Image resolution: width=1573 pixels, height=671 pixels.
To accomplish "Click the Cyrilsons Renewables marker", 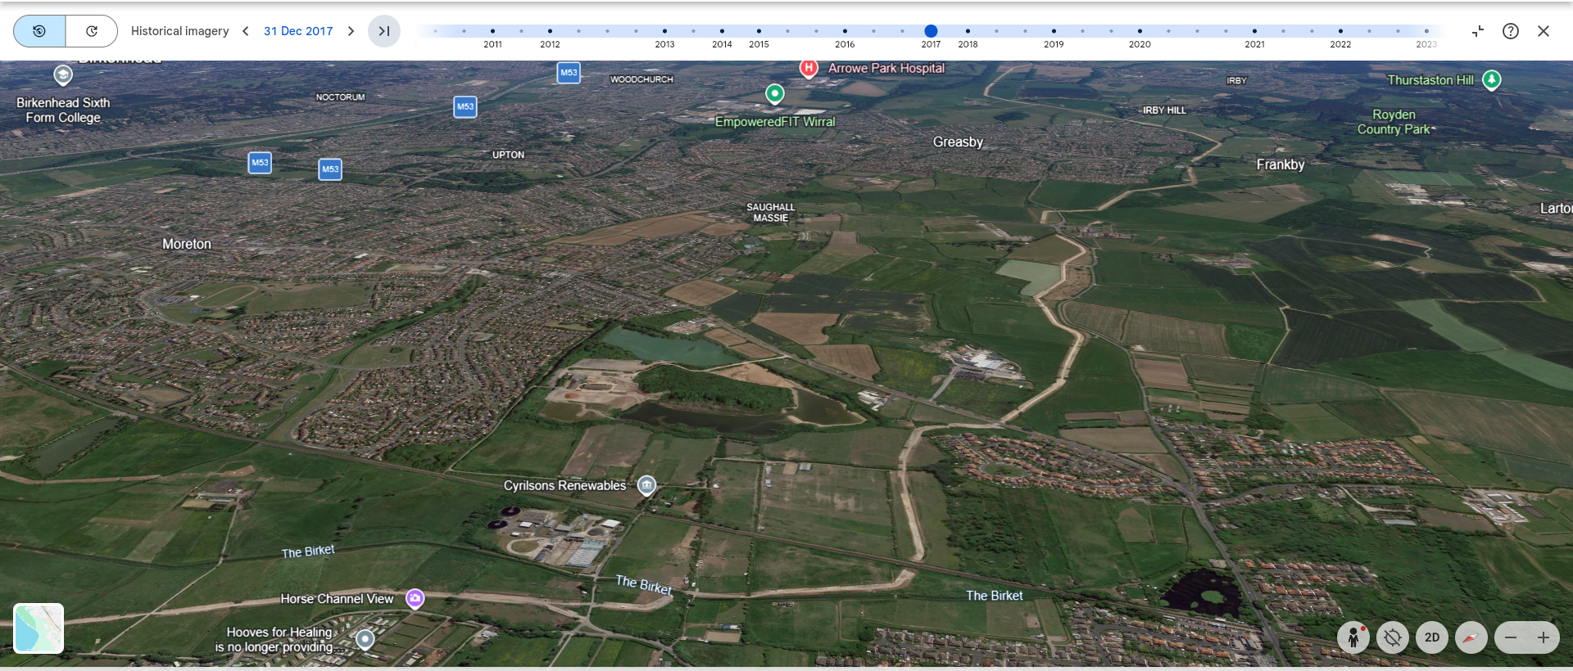I will [x=646, y=486].
